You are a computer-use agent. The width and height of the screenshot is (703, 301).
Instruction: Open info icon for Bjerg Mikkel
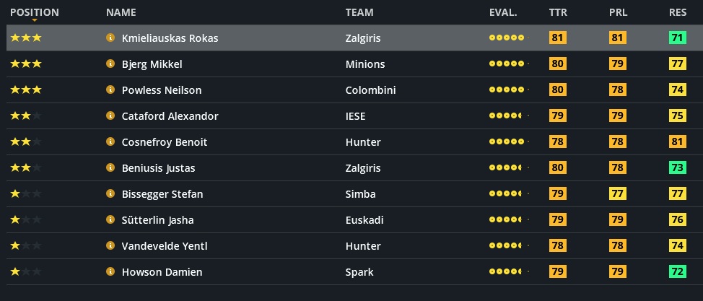110,64
